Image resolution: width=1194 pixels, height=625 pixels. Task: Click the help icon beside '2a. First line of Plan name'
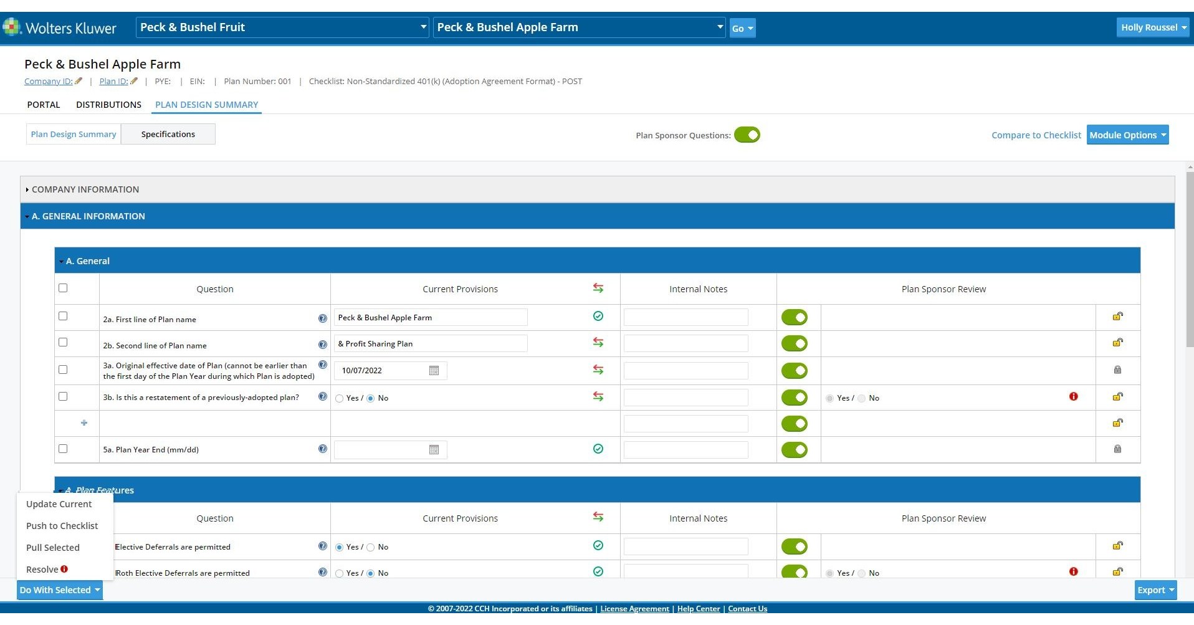tap(323, 318)
